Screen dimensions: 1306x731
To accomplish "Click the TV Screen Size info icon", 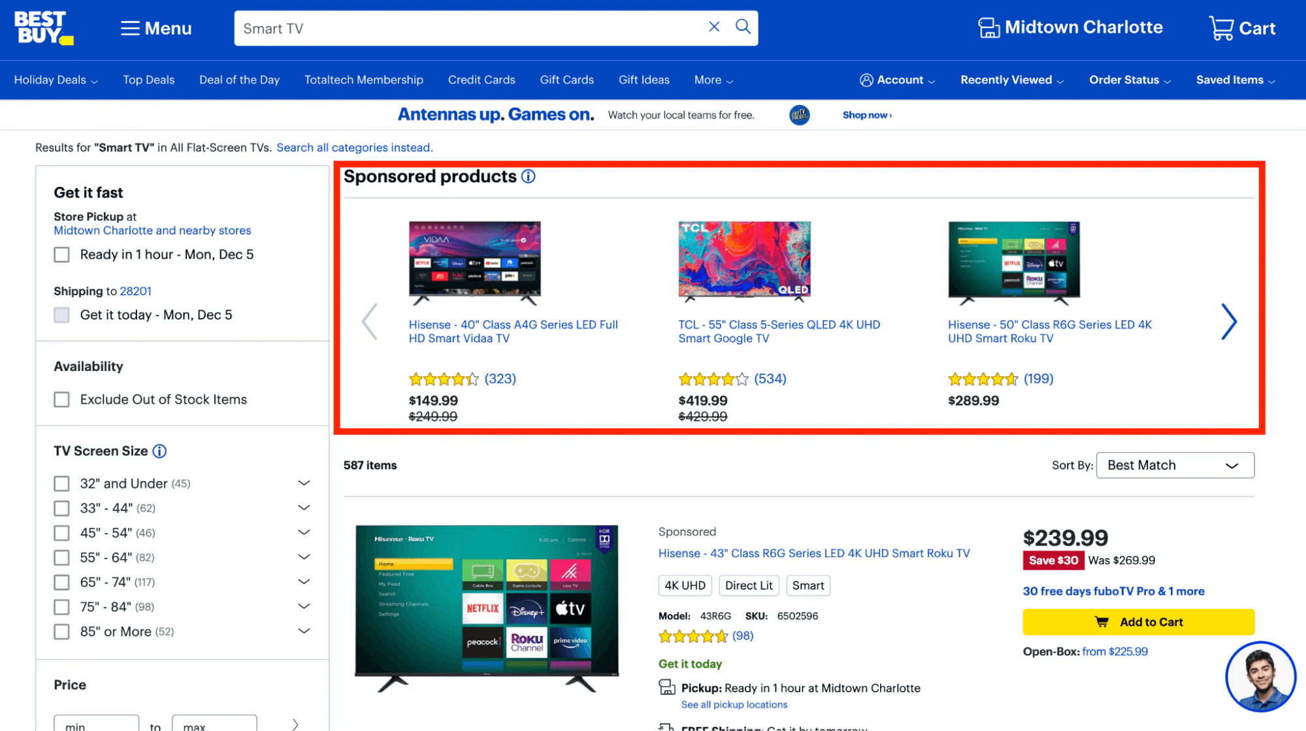I will [159, 451].
